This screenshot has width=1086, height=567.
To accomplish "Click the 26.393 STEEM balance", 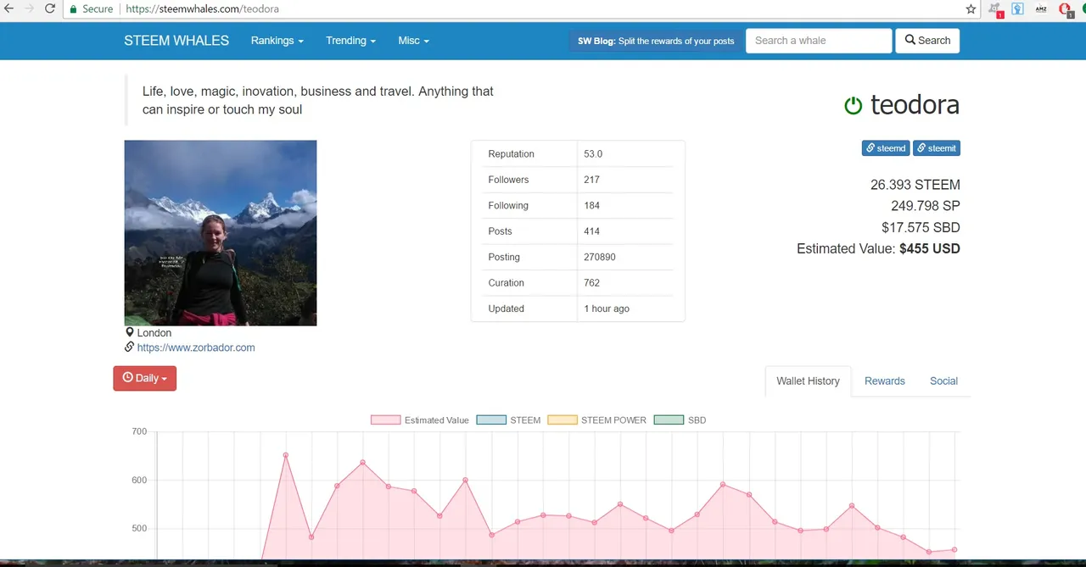I will [x=915, y=185].
